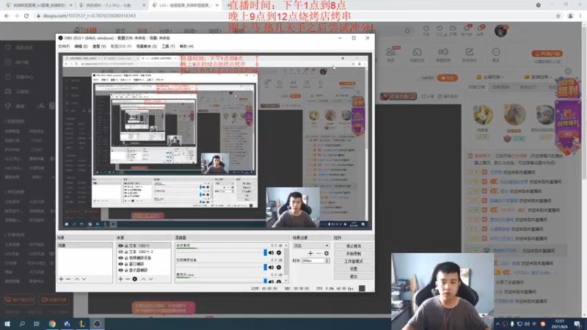Open OBS from Windows taskbar
This screenshot has width=587, height=330.
coord(97,323)
